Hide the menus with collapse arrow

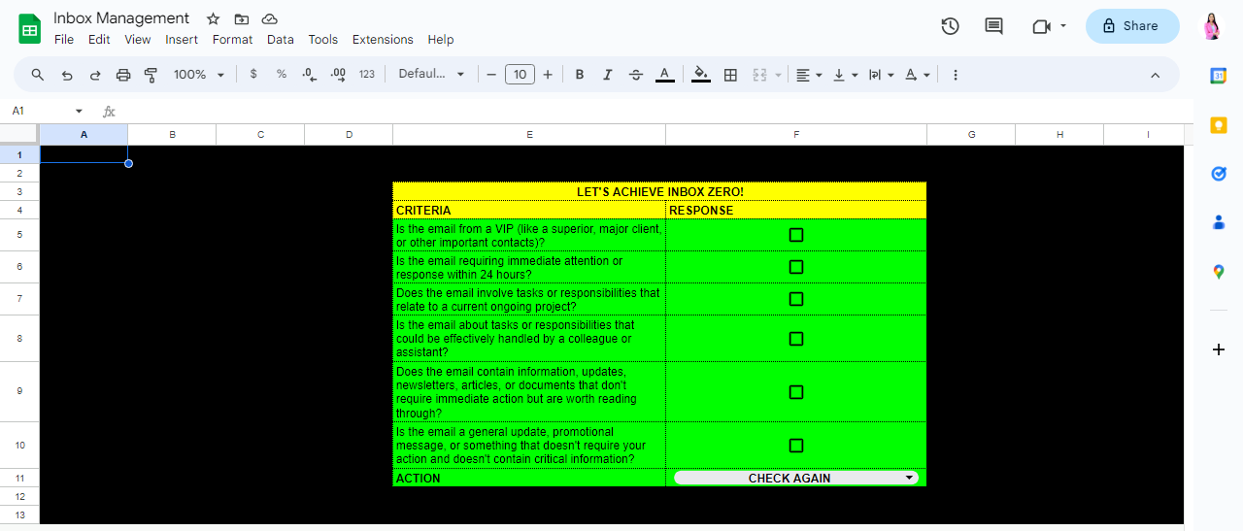point(1155,75)
